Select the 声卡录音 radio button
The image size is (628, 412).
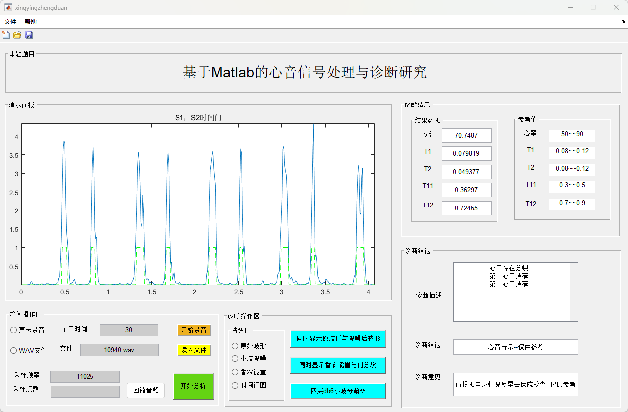14,330
